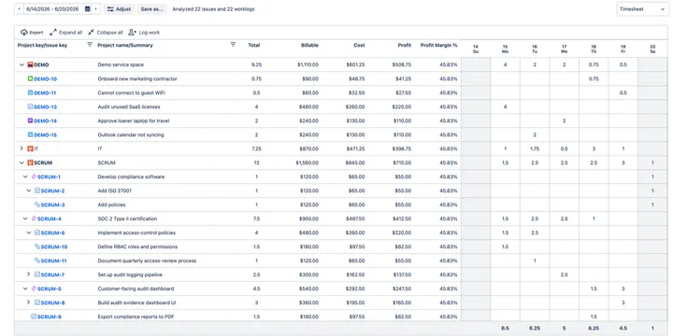Click the Save as... button
This screenshot has height=336, width=673.
(152, 9)
